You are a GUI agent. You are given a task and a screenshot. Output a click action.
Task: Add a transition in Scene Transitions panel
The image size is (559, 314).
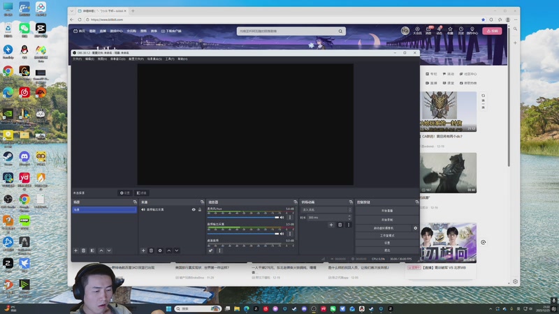point(331,225)
